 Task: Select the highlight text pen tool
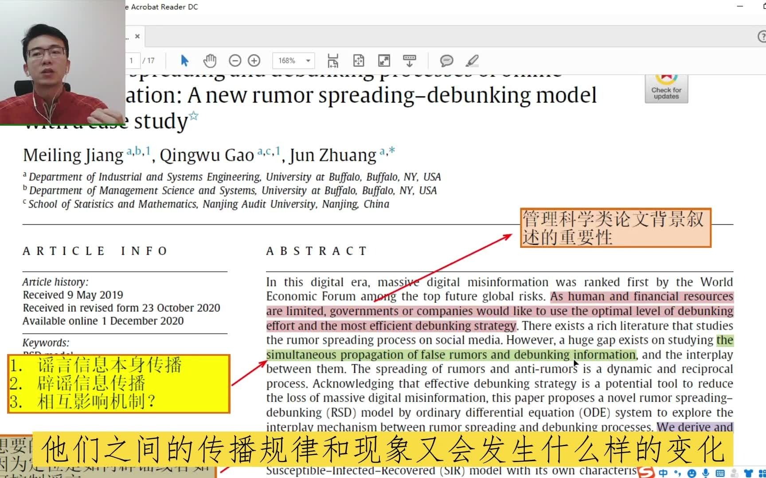pyautogui.click(x=472, y=61)
